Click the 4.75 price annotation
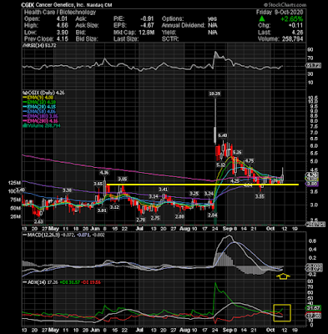This screenshot has height=334, width=328. click(x=249, y=160)
